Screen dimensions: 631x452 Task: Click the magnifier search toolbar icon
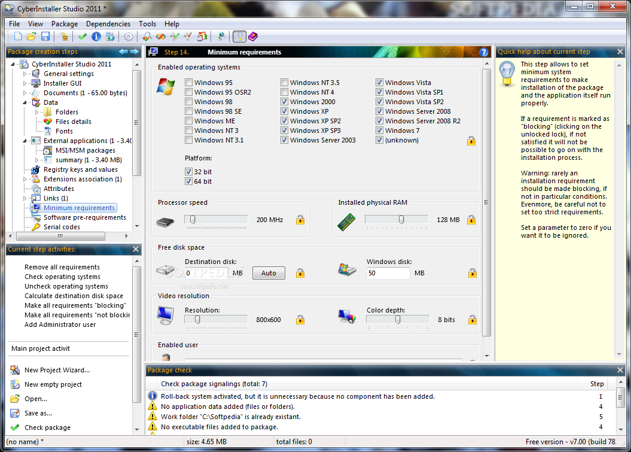pyautogui.click(x=147, y=37)
